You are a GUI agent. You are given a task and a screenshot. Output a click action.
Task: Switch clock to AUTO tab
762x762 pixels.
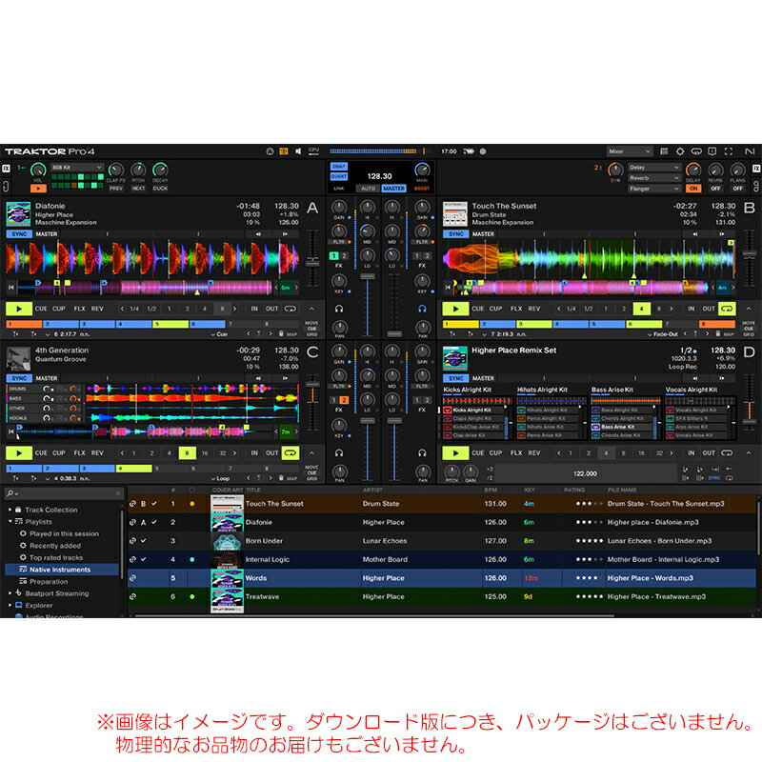click(368, 188)
